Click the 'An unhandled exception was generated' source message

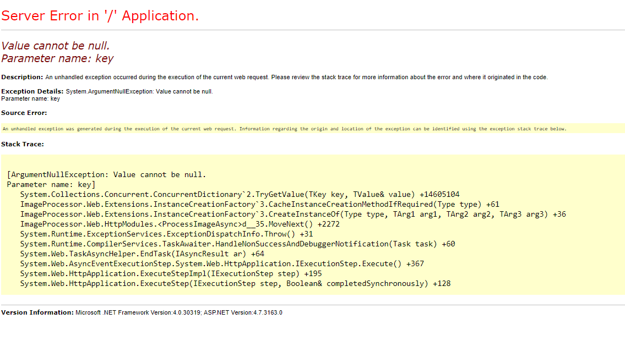(284, 129)
